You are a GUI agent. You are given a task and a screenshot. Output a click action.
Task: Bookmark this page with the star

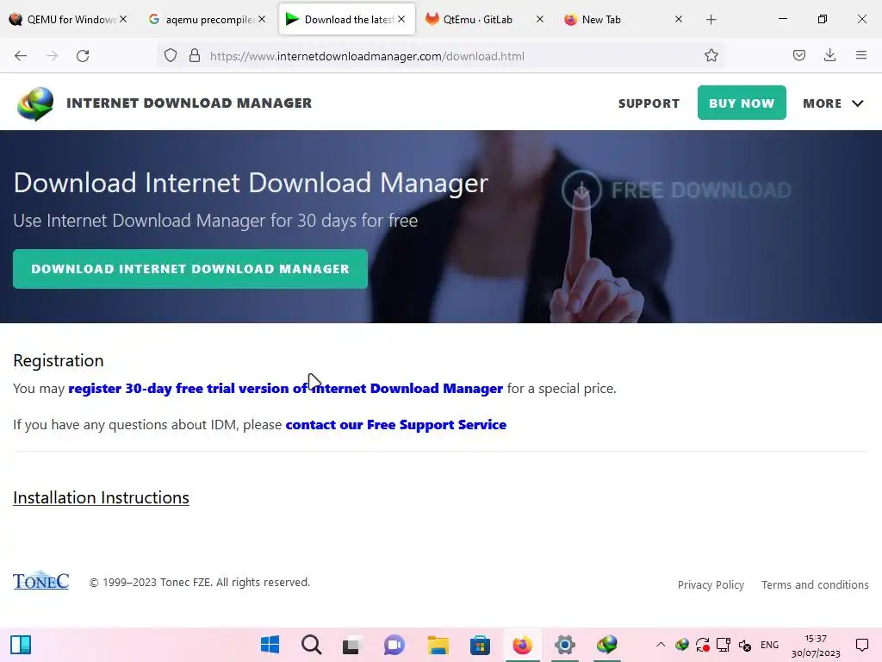coord(711,56)
